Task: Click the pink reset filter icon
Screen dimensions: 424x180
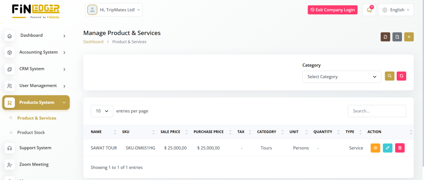Action: point(401,76)
